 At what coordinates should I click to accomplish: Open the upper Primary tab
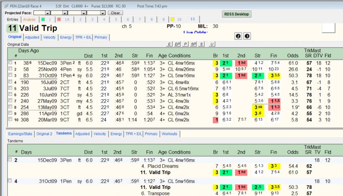coord(101,37)
